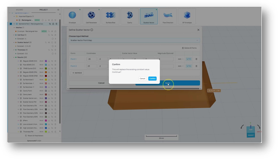Image resolution: width=278 pixels, height=159 pixels.
Task: Delete the Point 1 row trash icon
Action: [x=196, y=59]
